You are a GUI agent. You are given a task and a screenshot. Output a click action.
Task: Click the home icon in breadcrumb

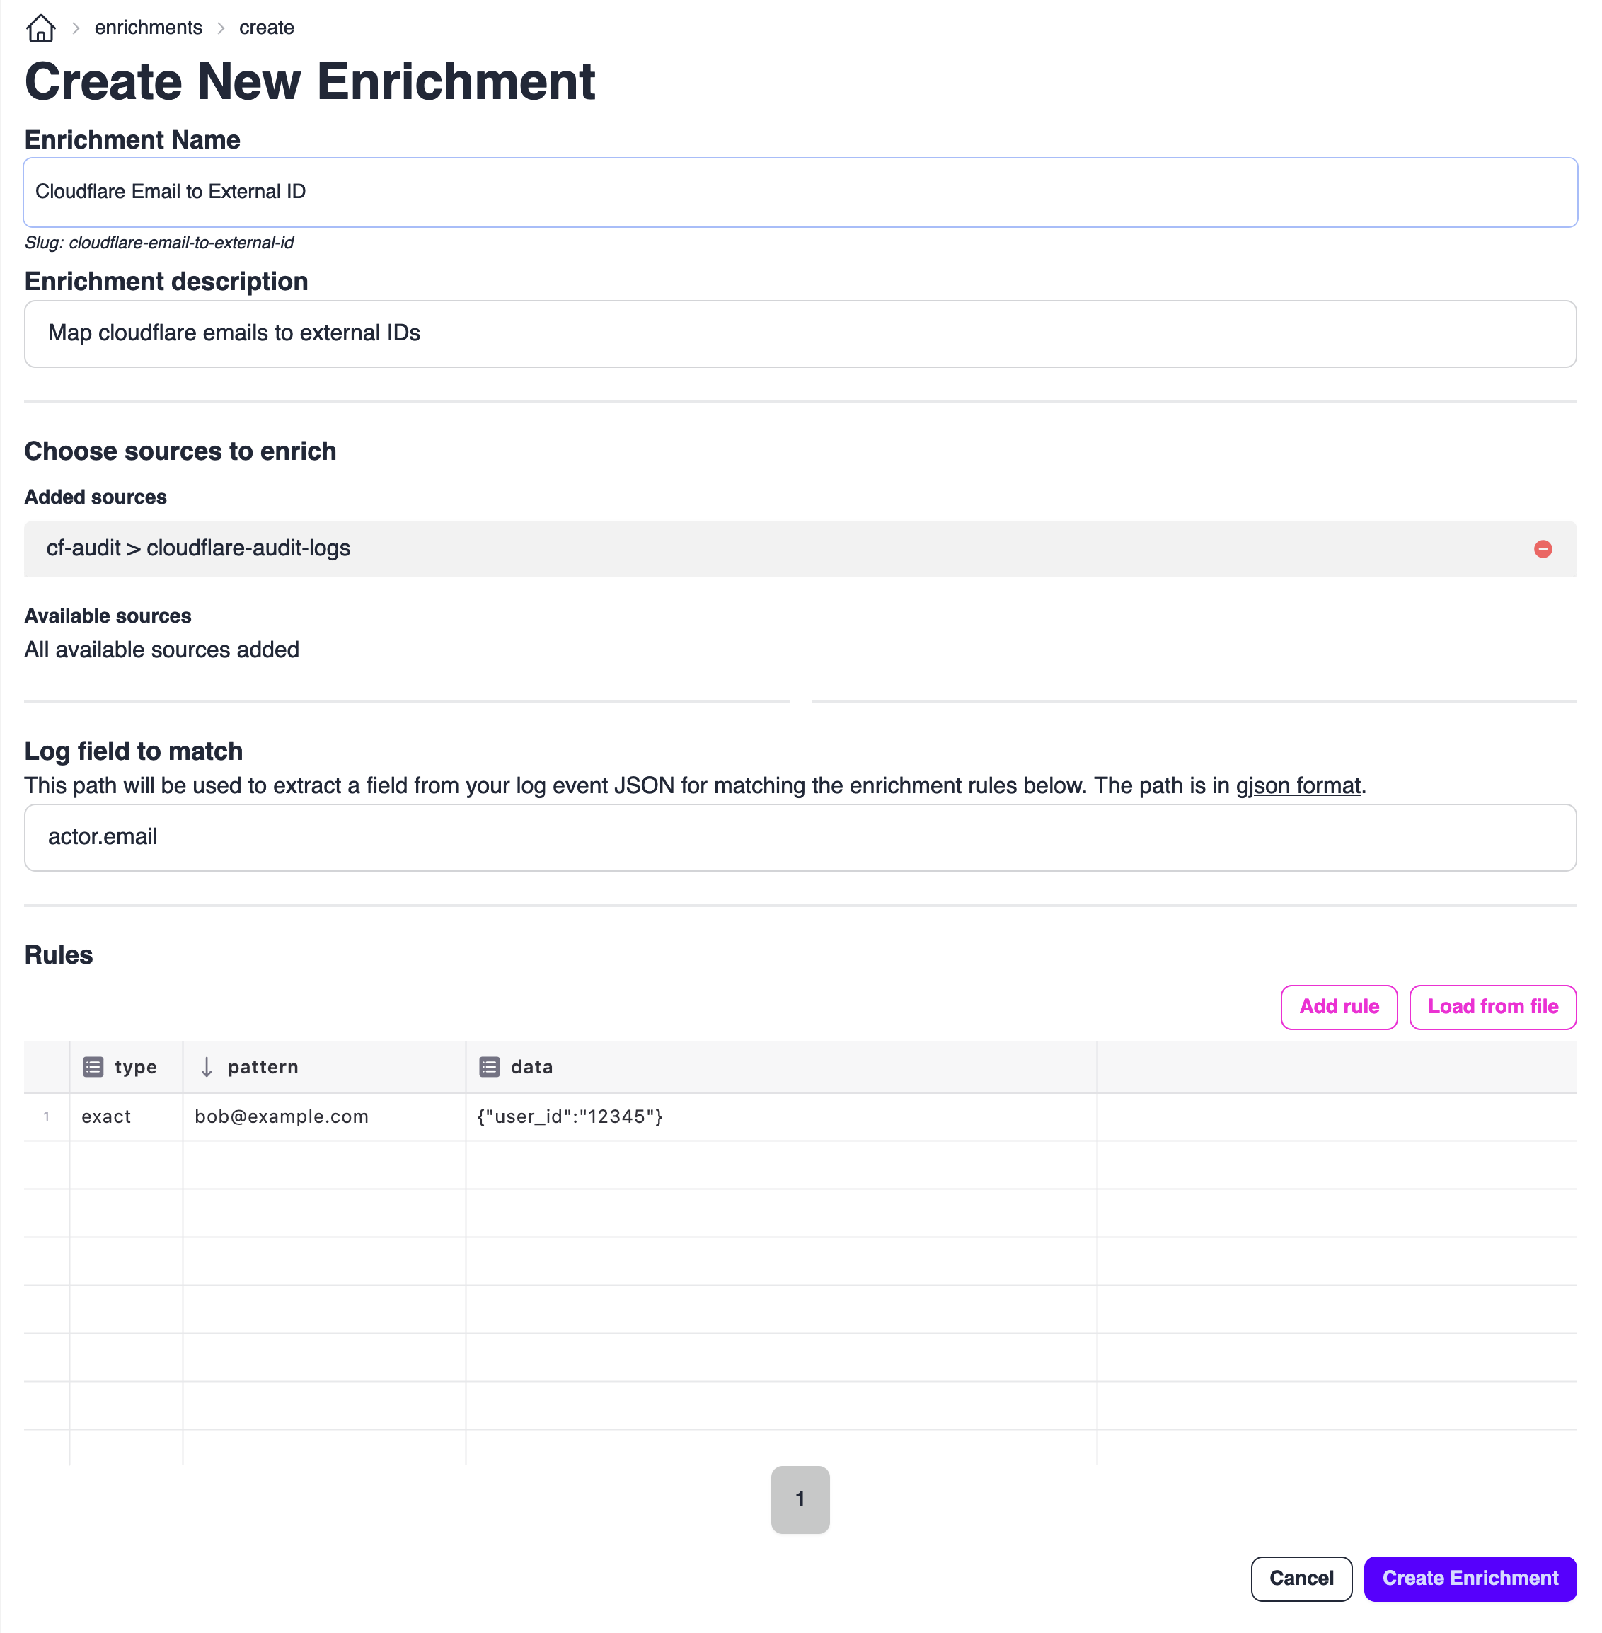[40, 28]
